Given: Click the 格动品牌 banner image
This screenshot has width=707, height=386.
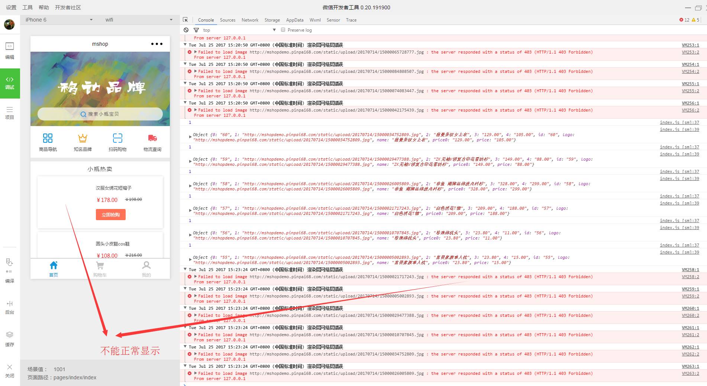Looking at the screenshot, I should click(100, 89).
